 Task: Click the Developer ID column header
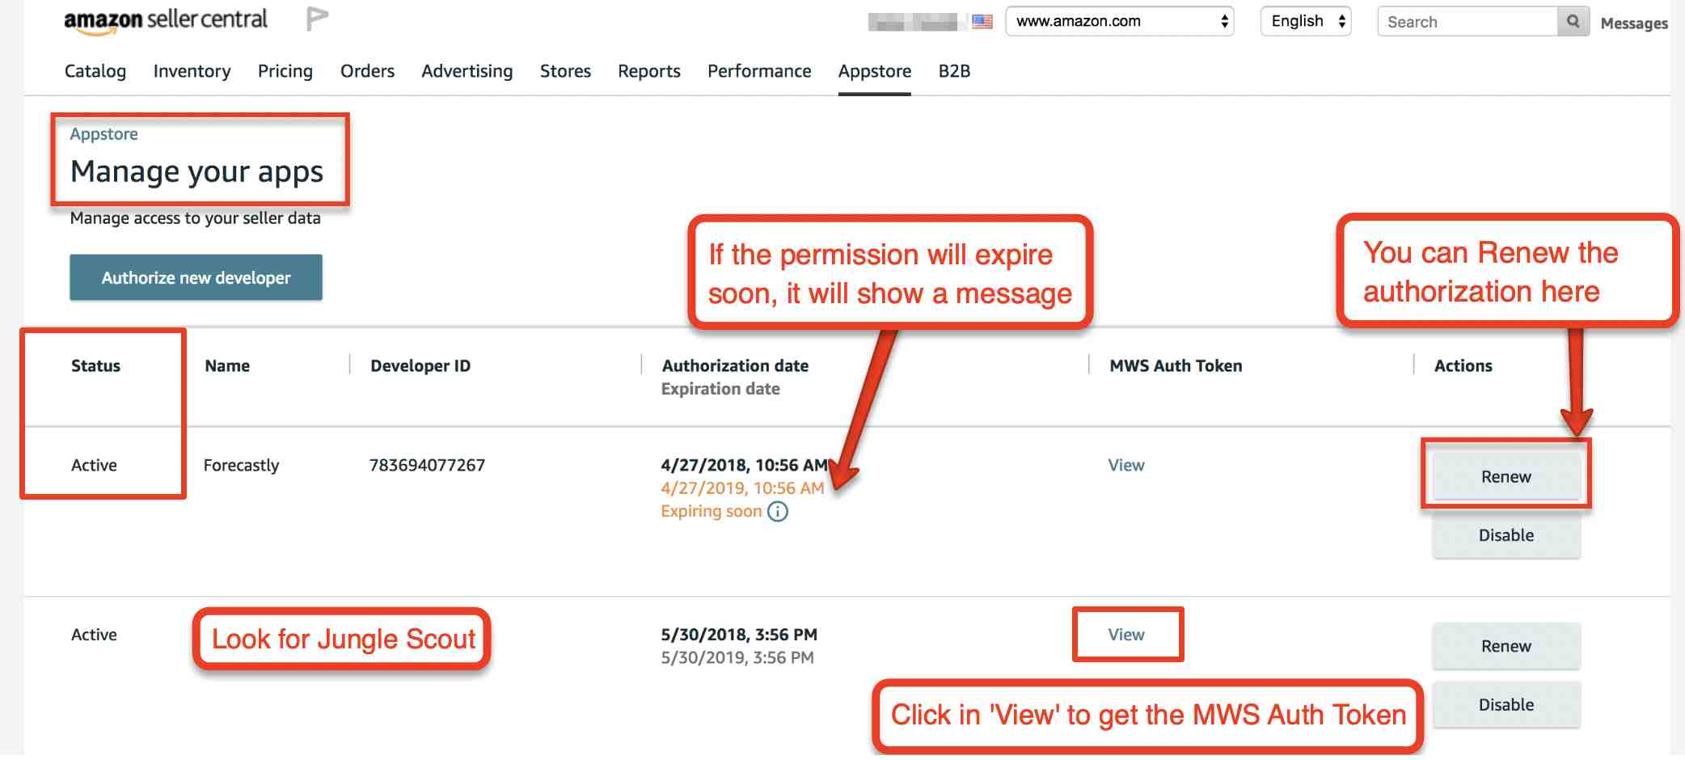[x=420, y=366]
